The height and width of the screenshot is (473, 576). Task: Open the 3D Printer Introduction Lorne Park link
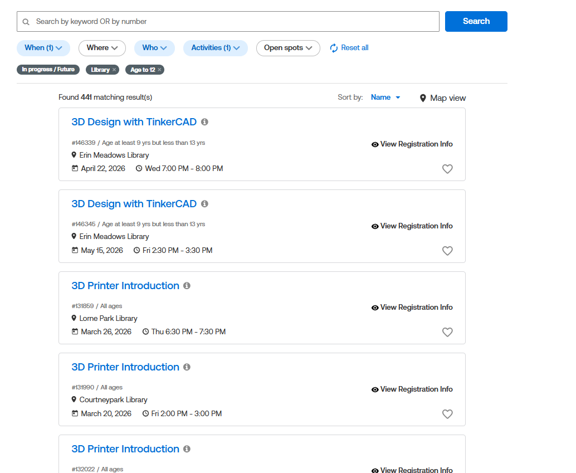tap(125, 286)
